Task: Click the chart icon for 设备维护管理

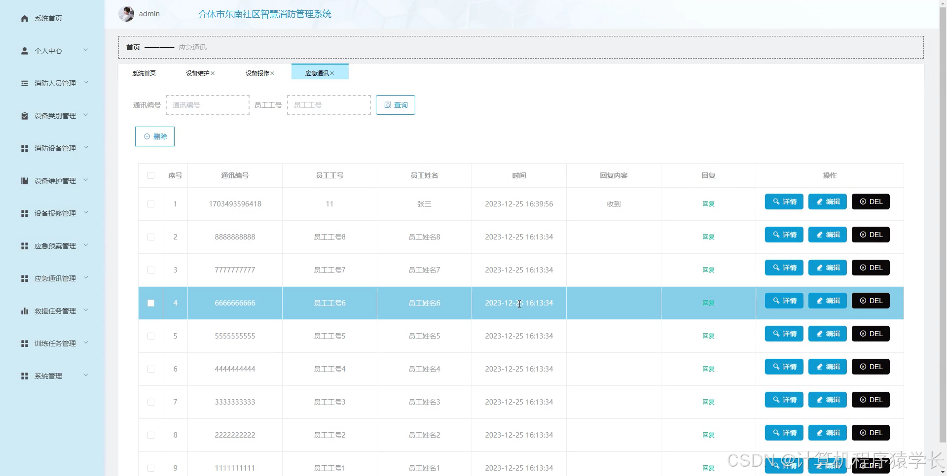Action: (x=25, y=181)
